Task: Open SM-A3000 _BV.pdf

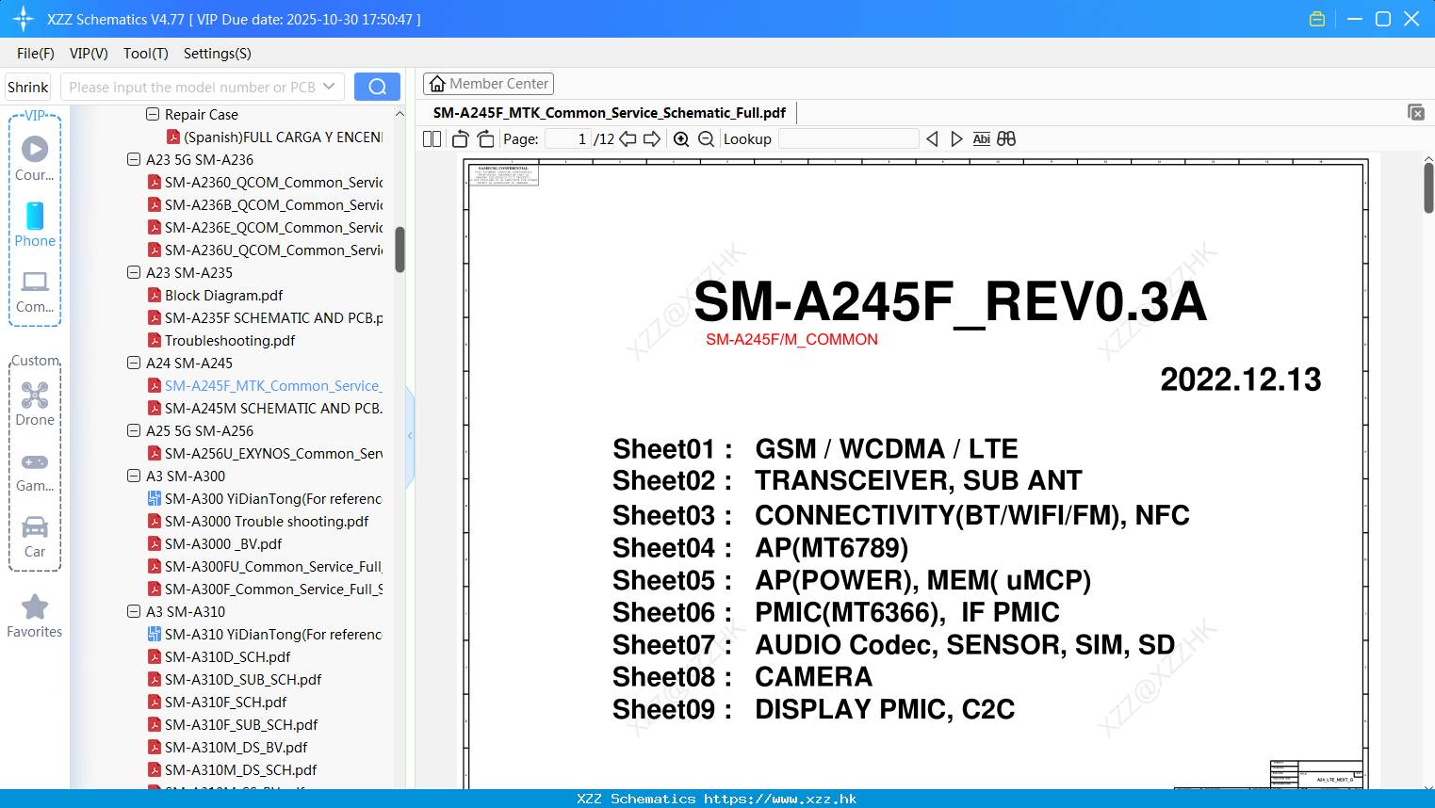Action: tap(215, 543)
